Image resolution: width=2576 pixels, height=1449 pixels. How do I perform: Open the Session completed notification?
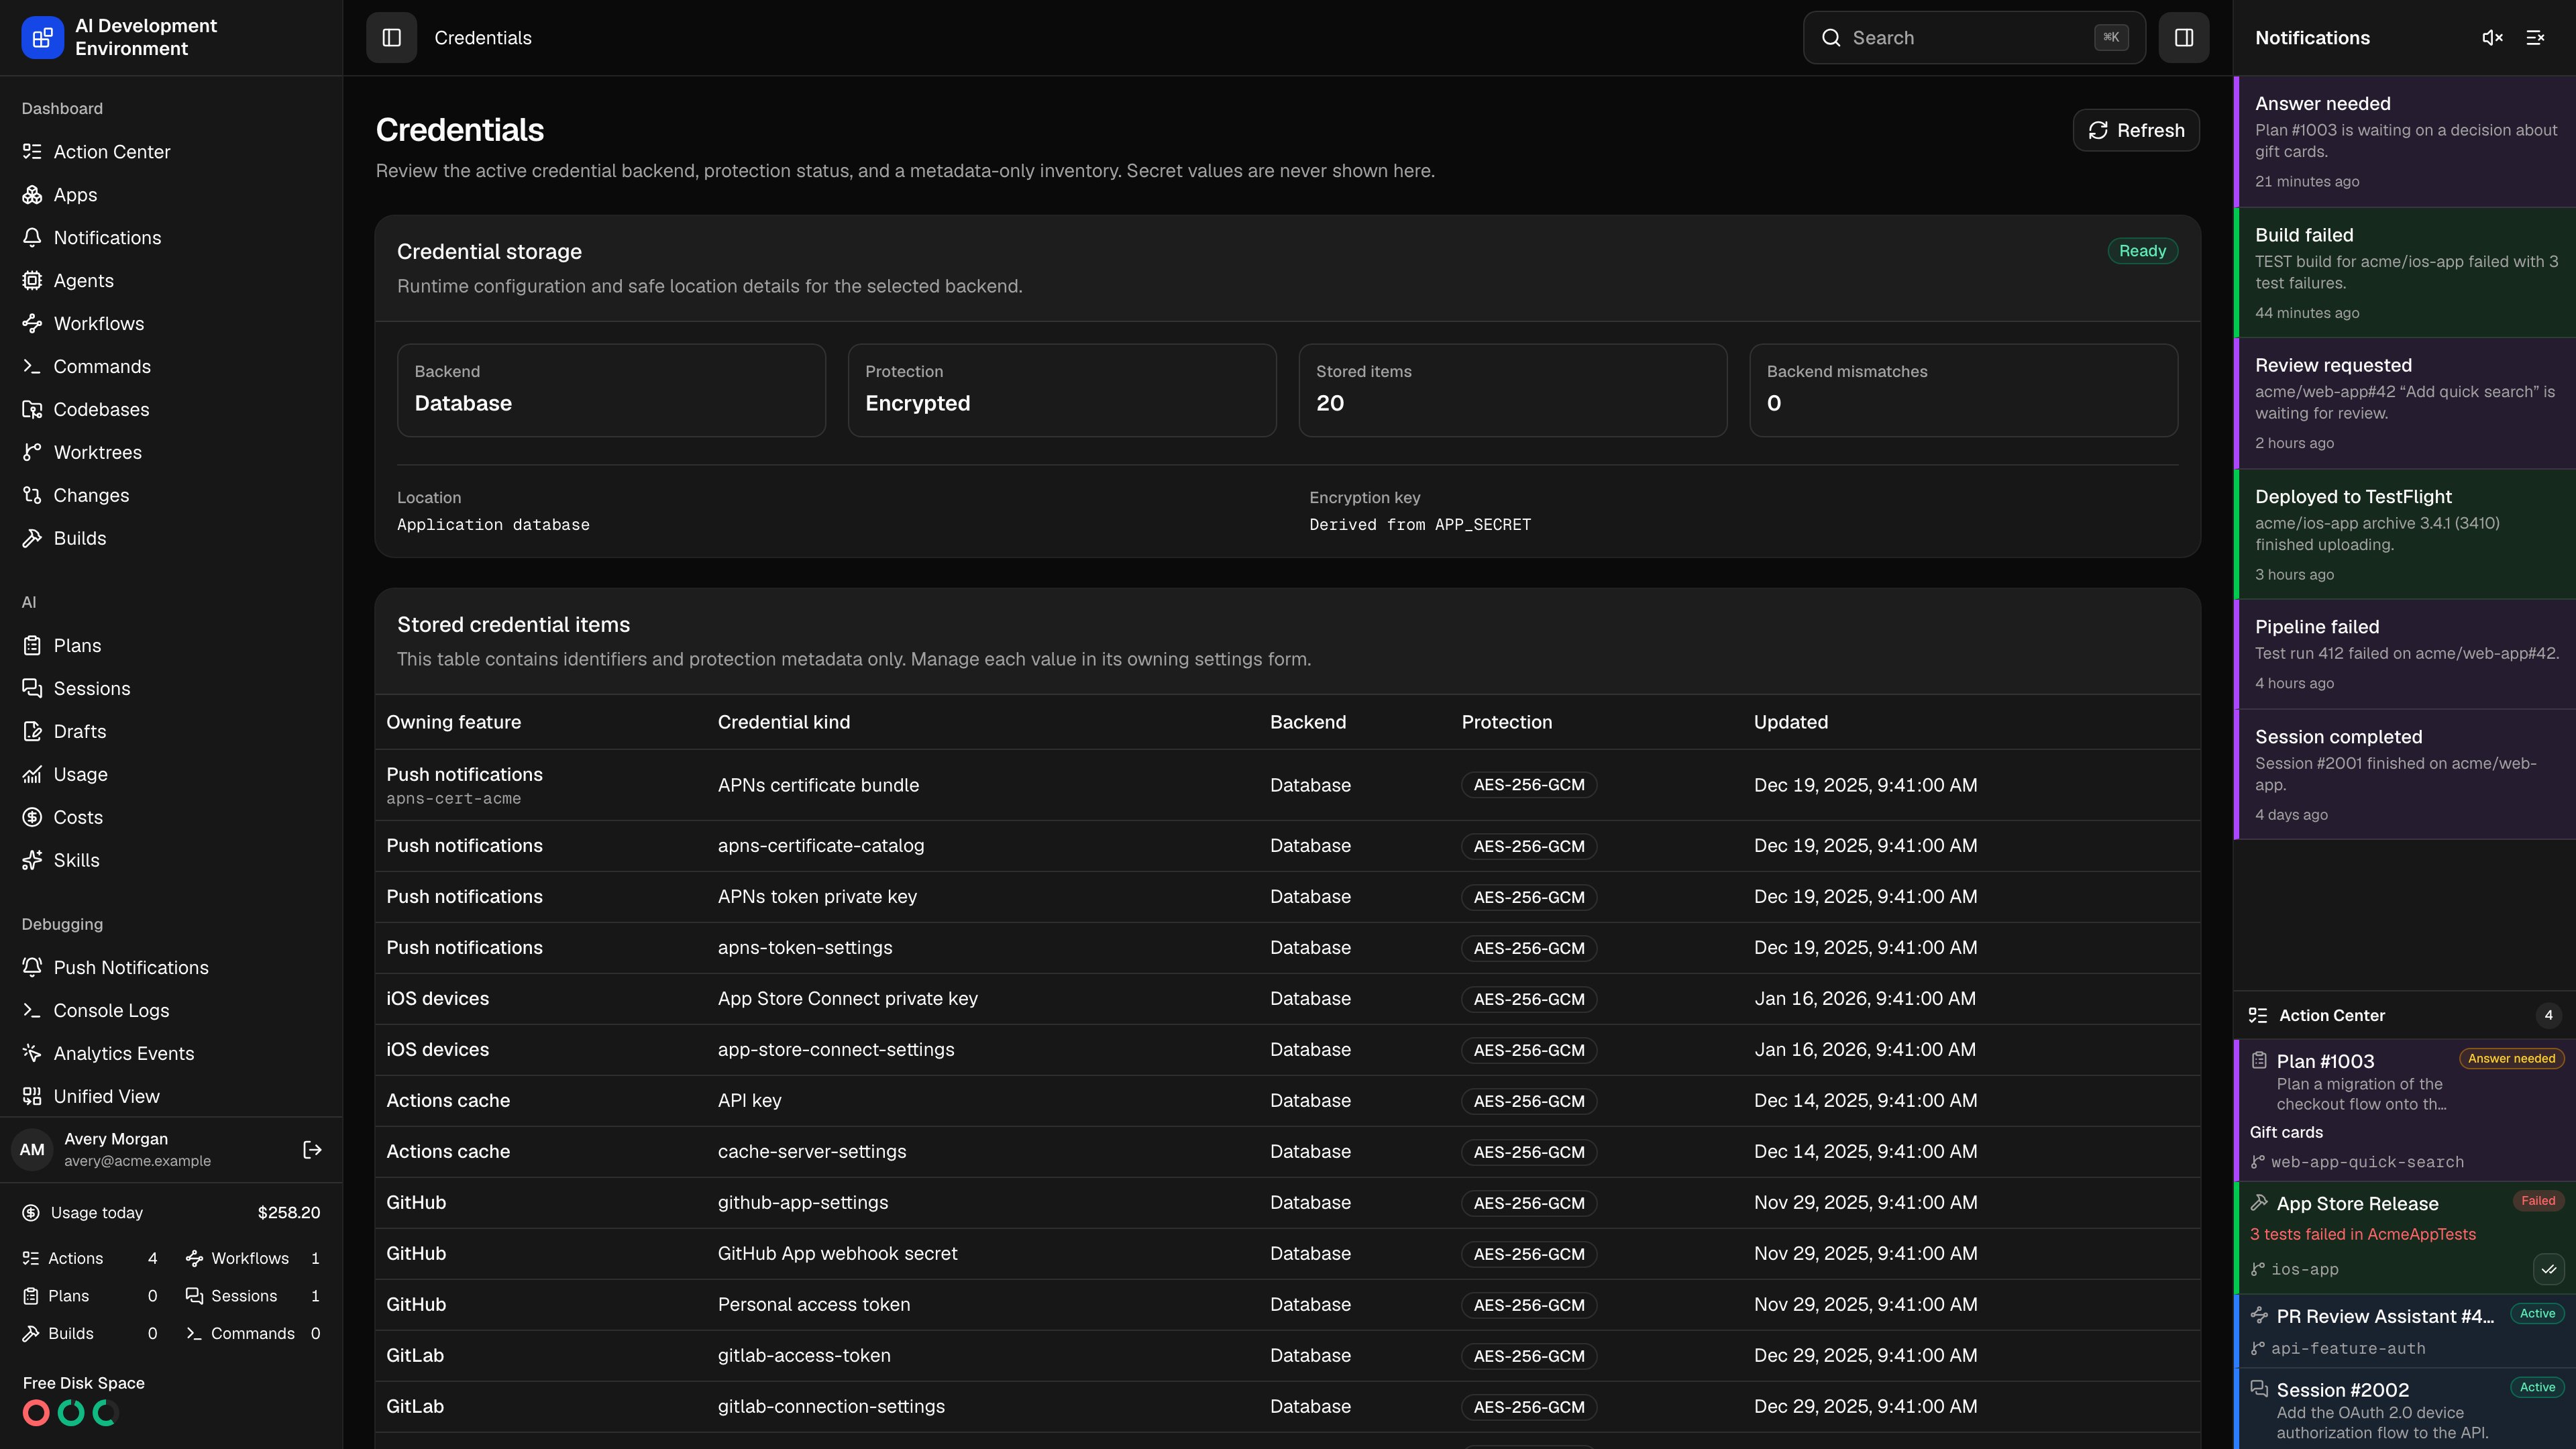pos(2405,775)
